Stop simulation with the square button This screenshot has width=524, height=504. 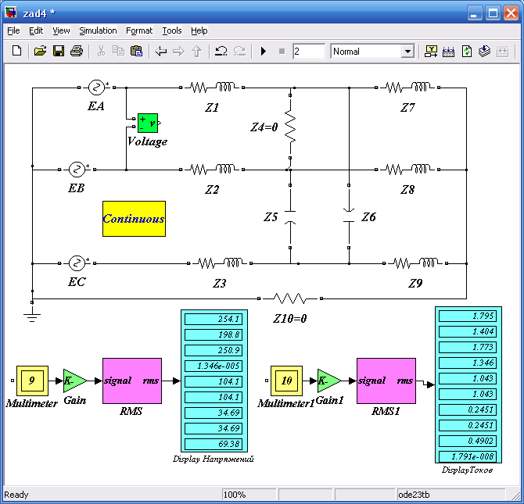point(282,52)
